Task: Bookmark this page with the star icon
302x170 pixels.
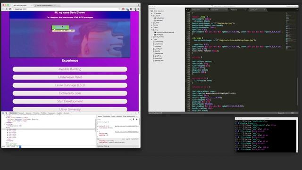Action: tap(119, 9)
